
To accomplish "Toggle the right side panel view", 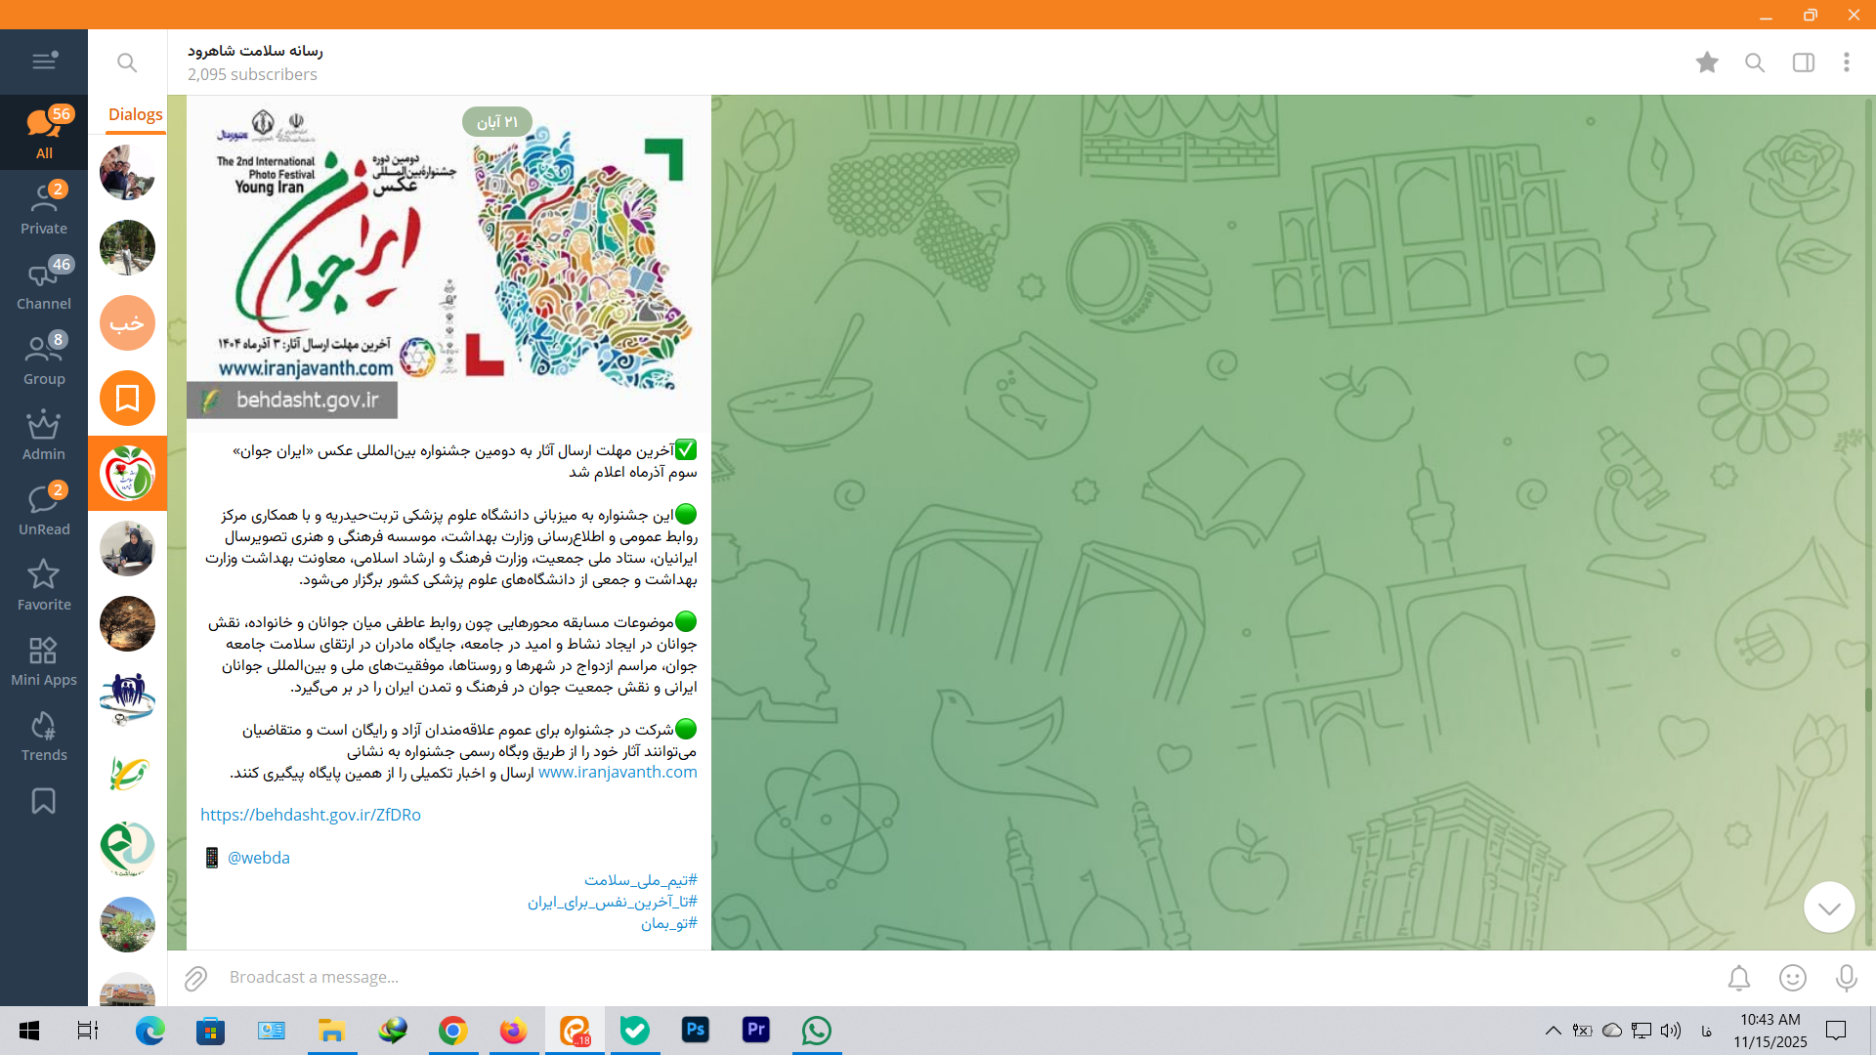I will [x=1803, y=63].
